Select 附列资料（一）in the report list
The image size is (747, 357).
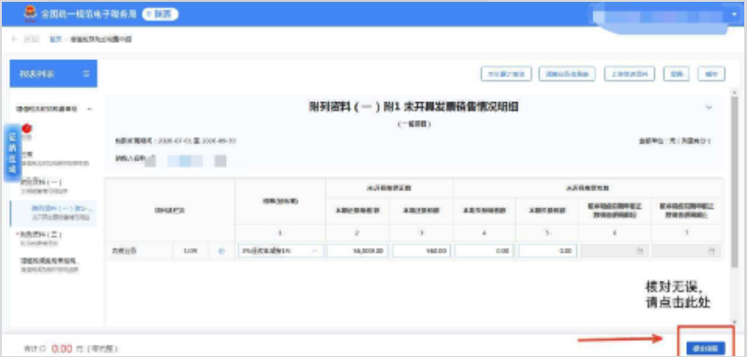pyautogui.click(x=44, y=186)
